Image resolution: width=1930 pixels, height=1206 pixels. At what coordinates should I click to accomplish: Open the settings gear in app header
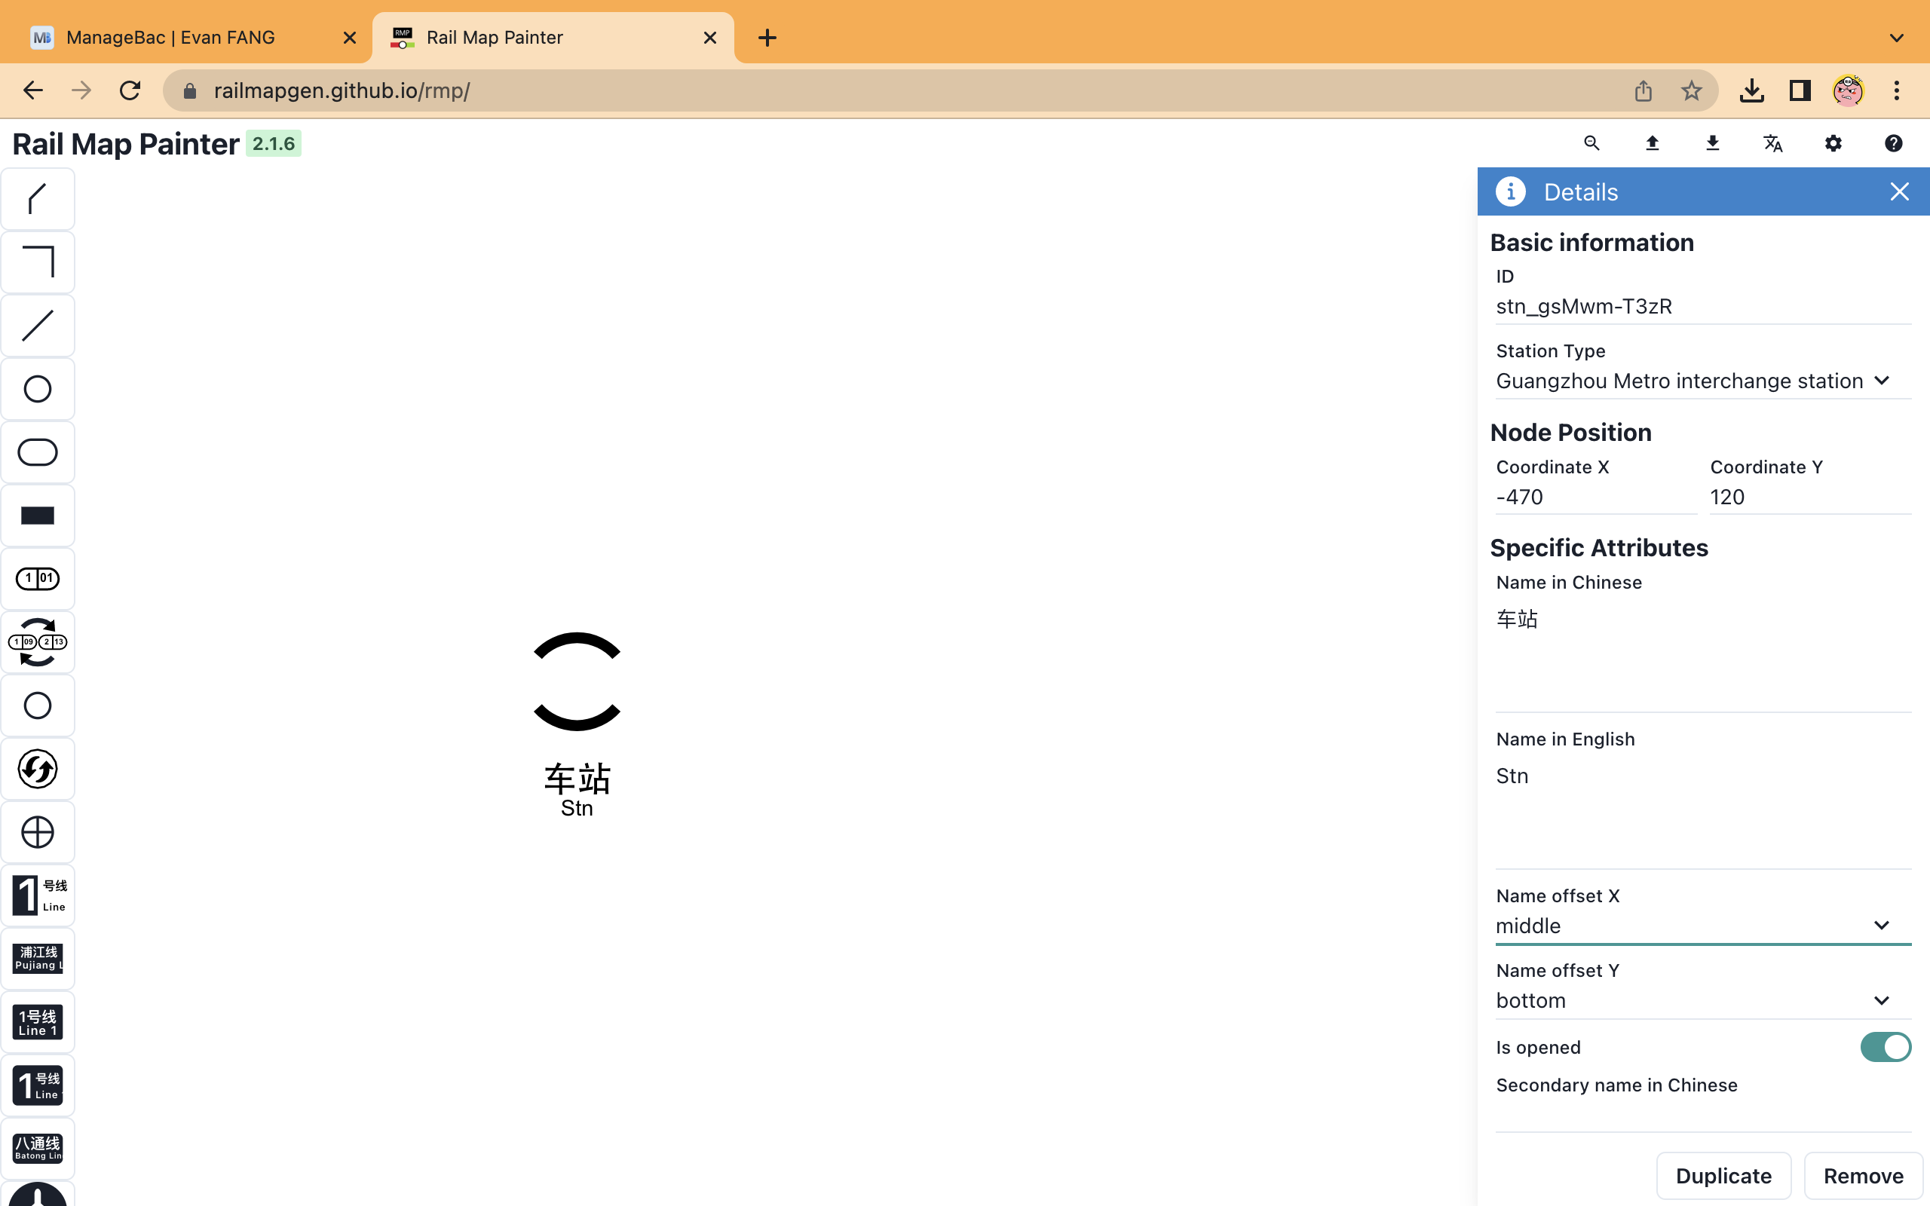point(1833,143)
